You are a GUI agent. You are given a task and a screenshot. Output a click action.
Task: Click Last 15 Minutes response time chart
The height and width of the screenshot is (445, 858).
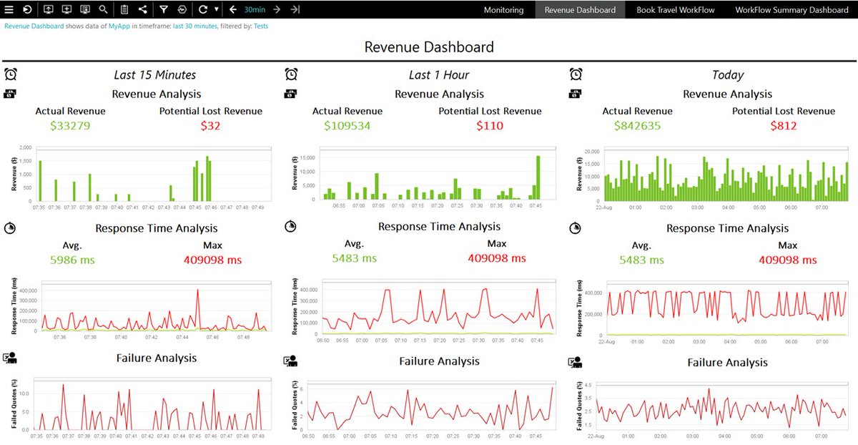point(141,311)
